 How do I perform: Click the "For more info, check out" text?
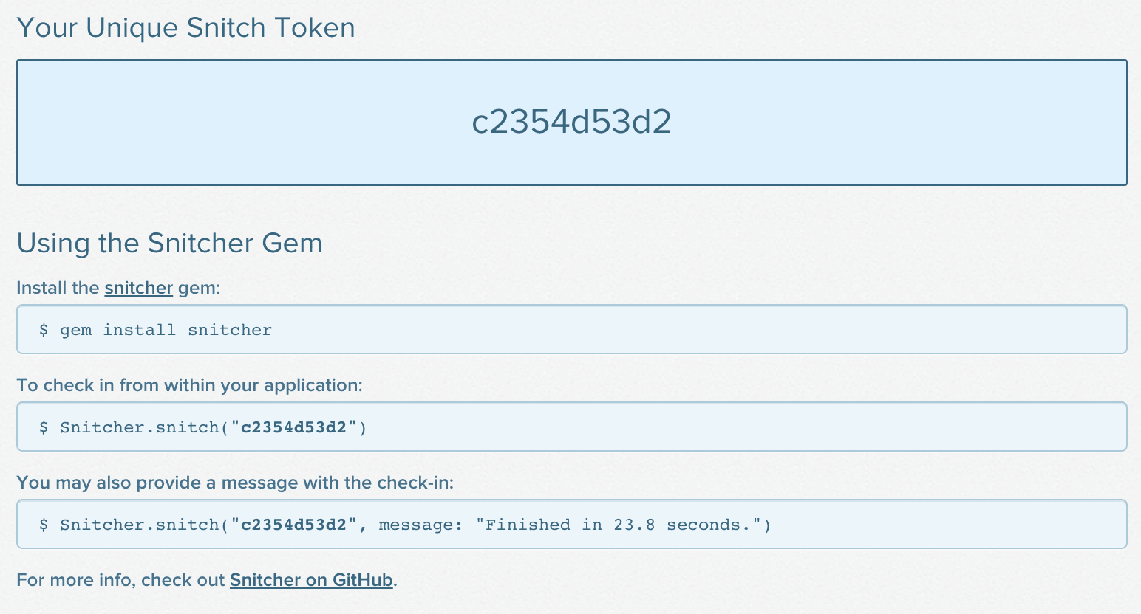(x=120, y=580)
